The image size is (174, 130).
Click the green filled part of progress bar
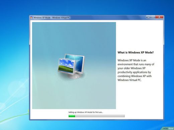pos(72,116)
